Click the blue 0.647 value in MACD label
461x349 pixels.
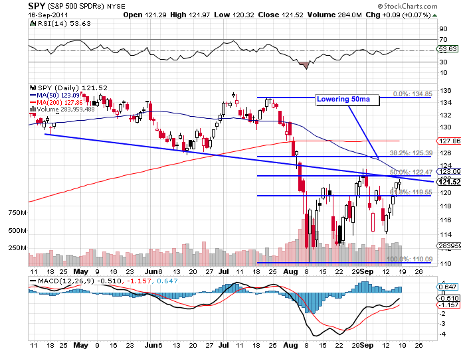pos(167,281)
